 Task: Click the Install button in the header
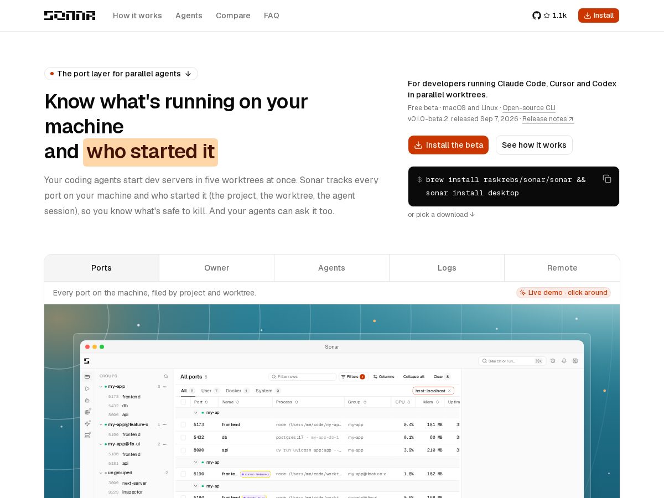(599, 15)
